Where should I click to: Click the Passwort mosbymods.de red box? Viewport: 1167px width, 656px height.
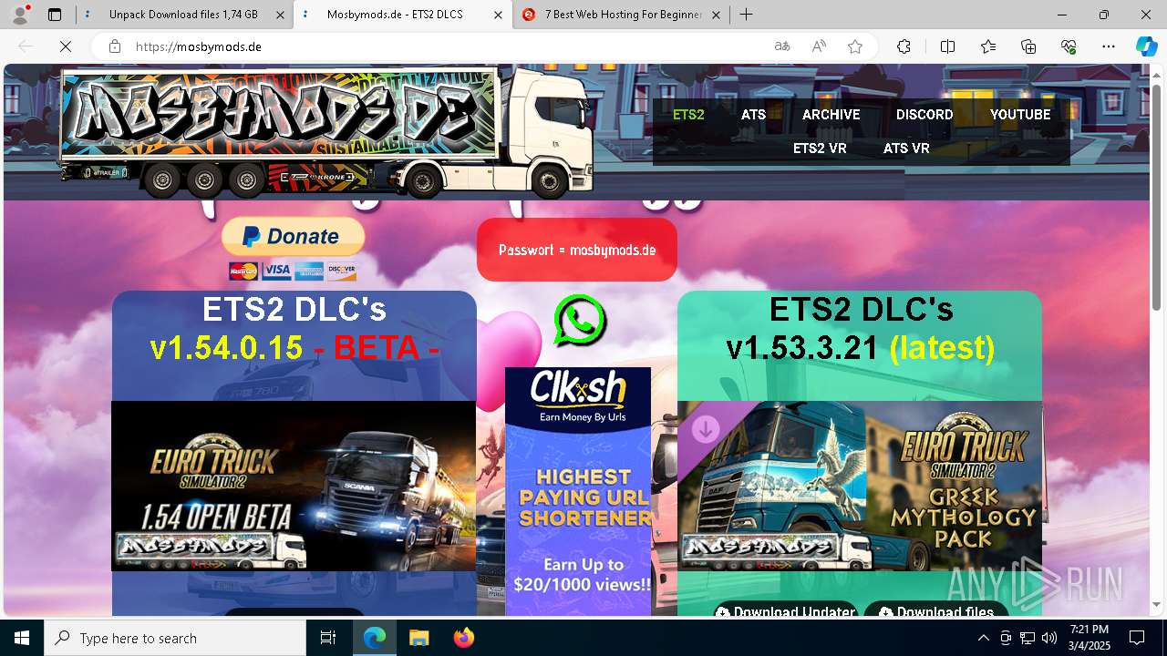577,250
